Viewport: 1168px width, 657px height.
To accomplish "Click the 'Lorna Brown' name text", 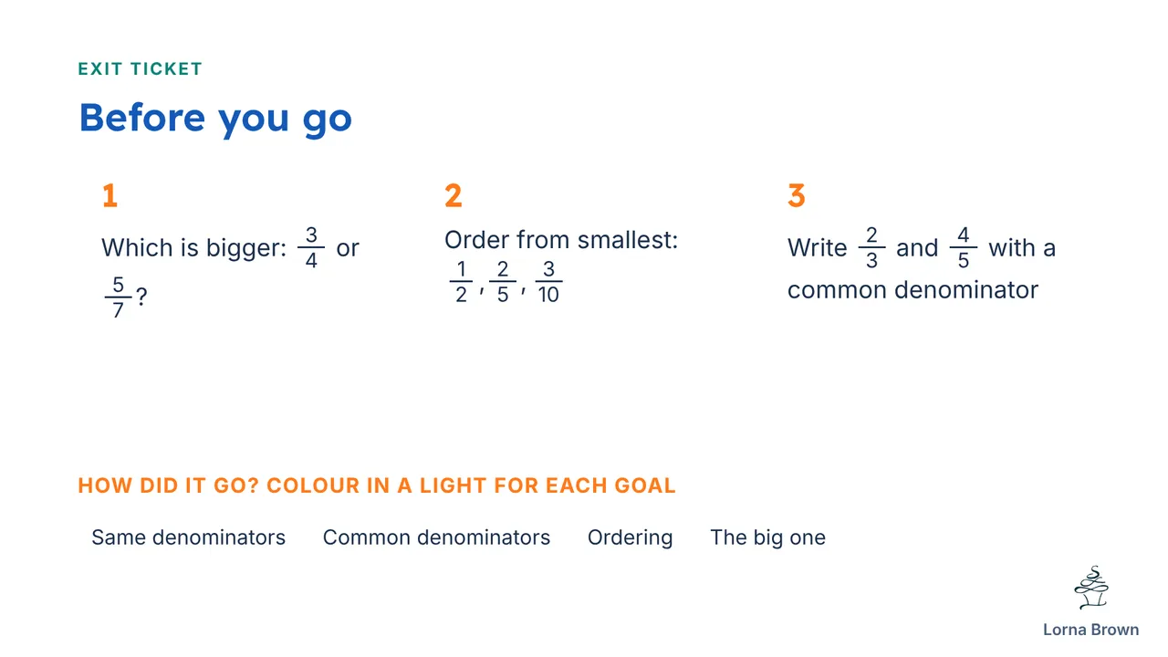I will click(1090, 630).
